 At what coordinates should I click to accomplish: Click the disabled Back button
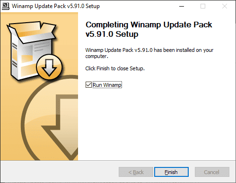[136, 172]
